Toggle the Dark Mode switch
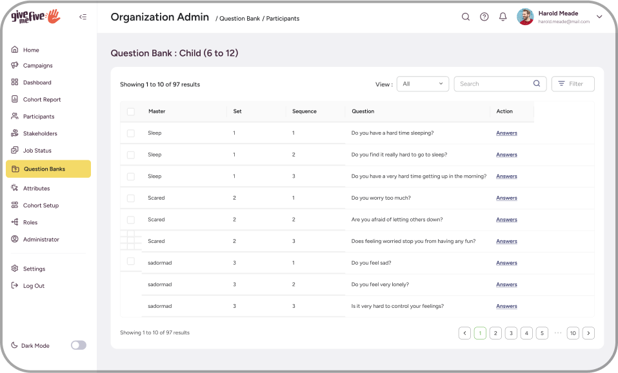Image resolution: width=618 pixels, height=373 pixels. pos(79,345)
